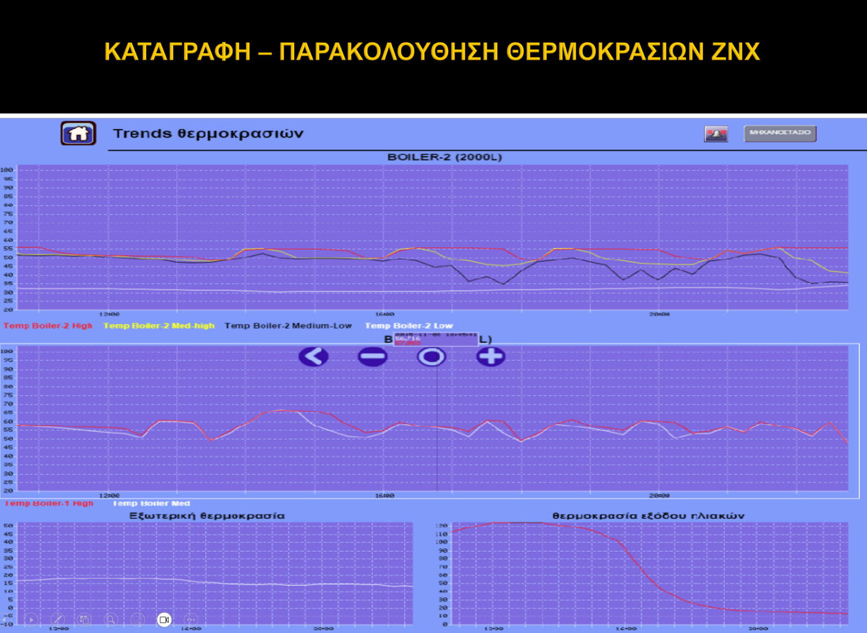
Task: Select the Temp Boiler-2 Medium-Low legend label
Action: [288, 326]
